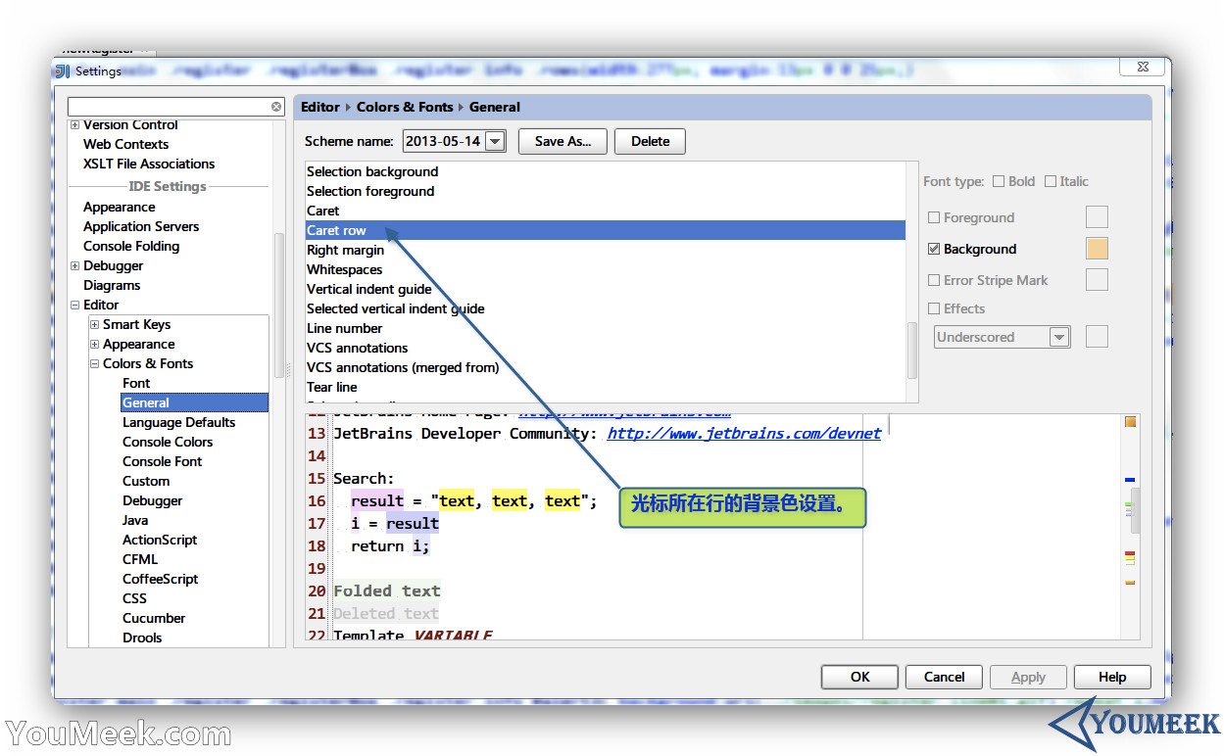Pick the Background color swatch

pyautogui.click(x=1097, y=249)
